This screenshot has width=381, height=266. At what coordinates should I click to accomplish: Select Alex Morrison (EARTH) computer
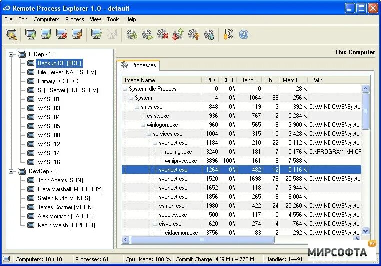pos(65,216)
